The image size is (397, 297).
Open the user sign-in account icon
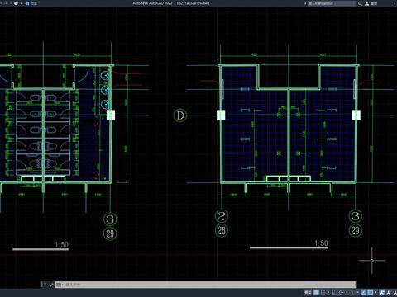pyautogui.click(x=367, y=3)
